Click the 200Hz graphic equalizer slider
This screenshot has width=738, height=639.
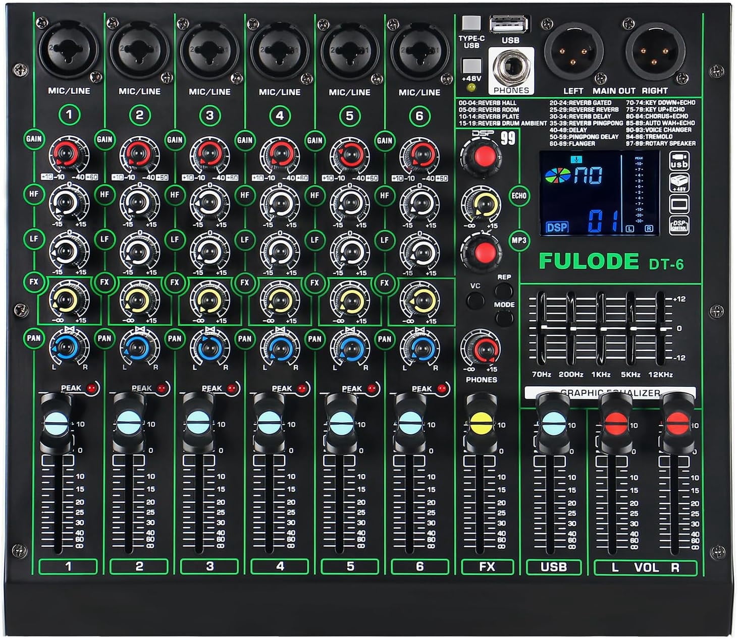click(x=571, y=328)
